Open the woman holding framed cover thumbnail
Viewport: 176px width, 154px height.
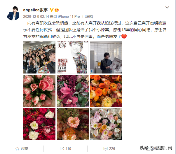[106, 57]
